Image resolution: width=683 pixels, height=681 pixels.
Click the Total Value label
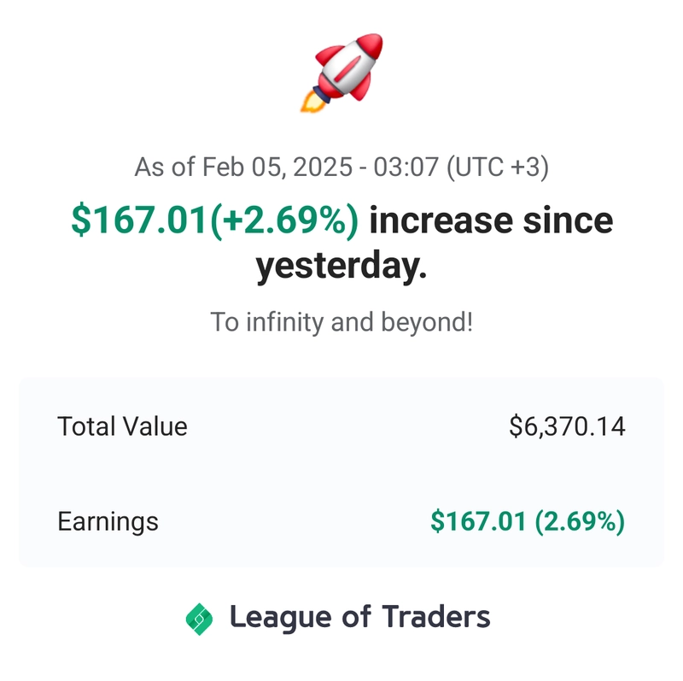pyautogui.click(x=122, y=426)
